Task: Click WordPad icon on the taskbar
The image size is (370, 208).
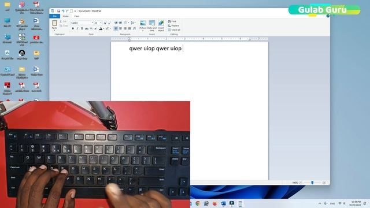Action: pos(240,203)
